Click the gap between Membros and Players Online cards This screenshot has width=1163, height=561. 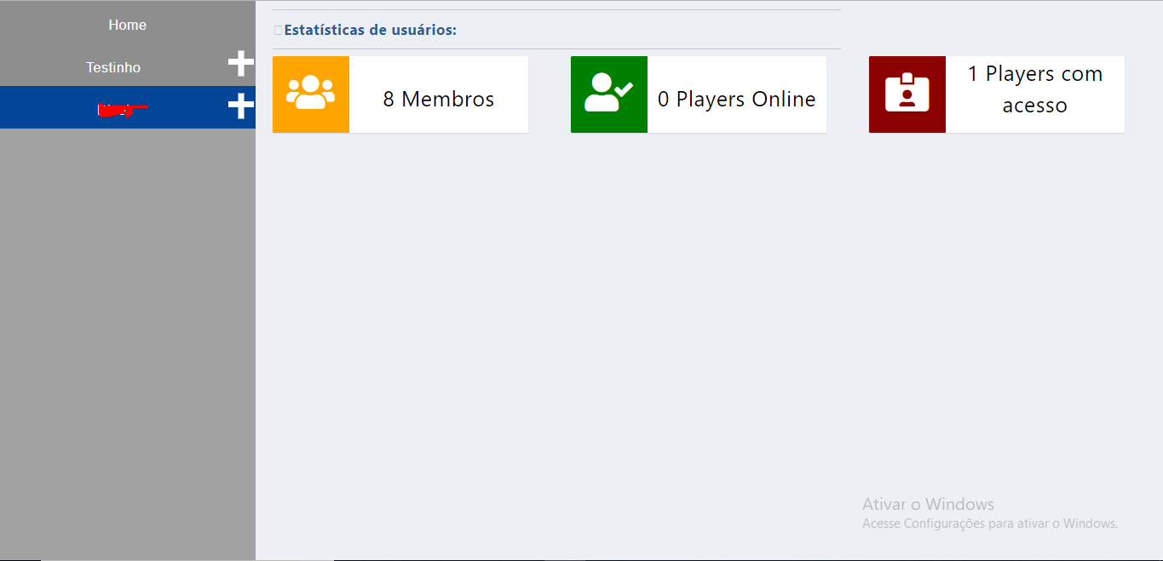(x=550, y=94)
